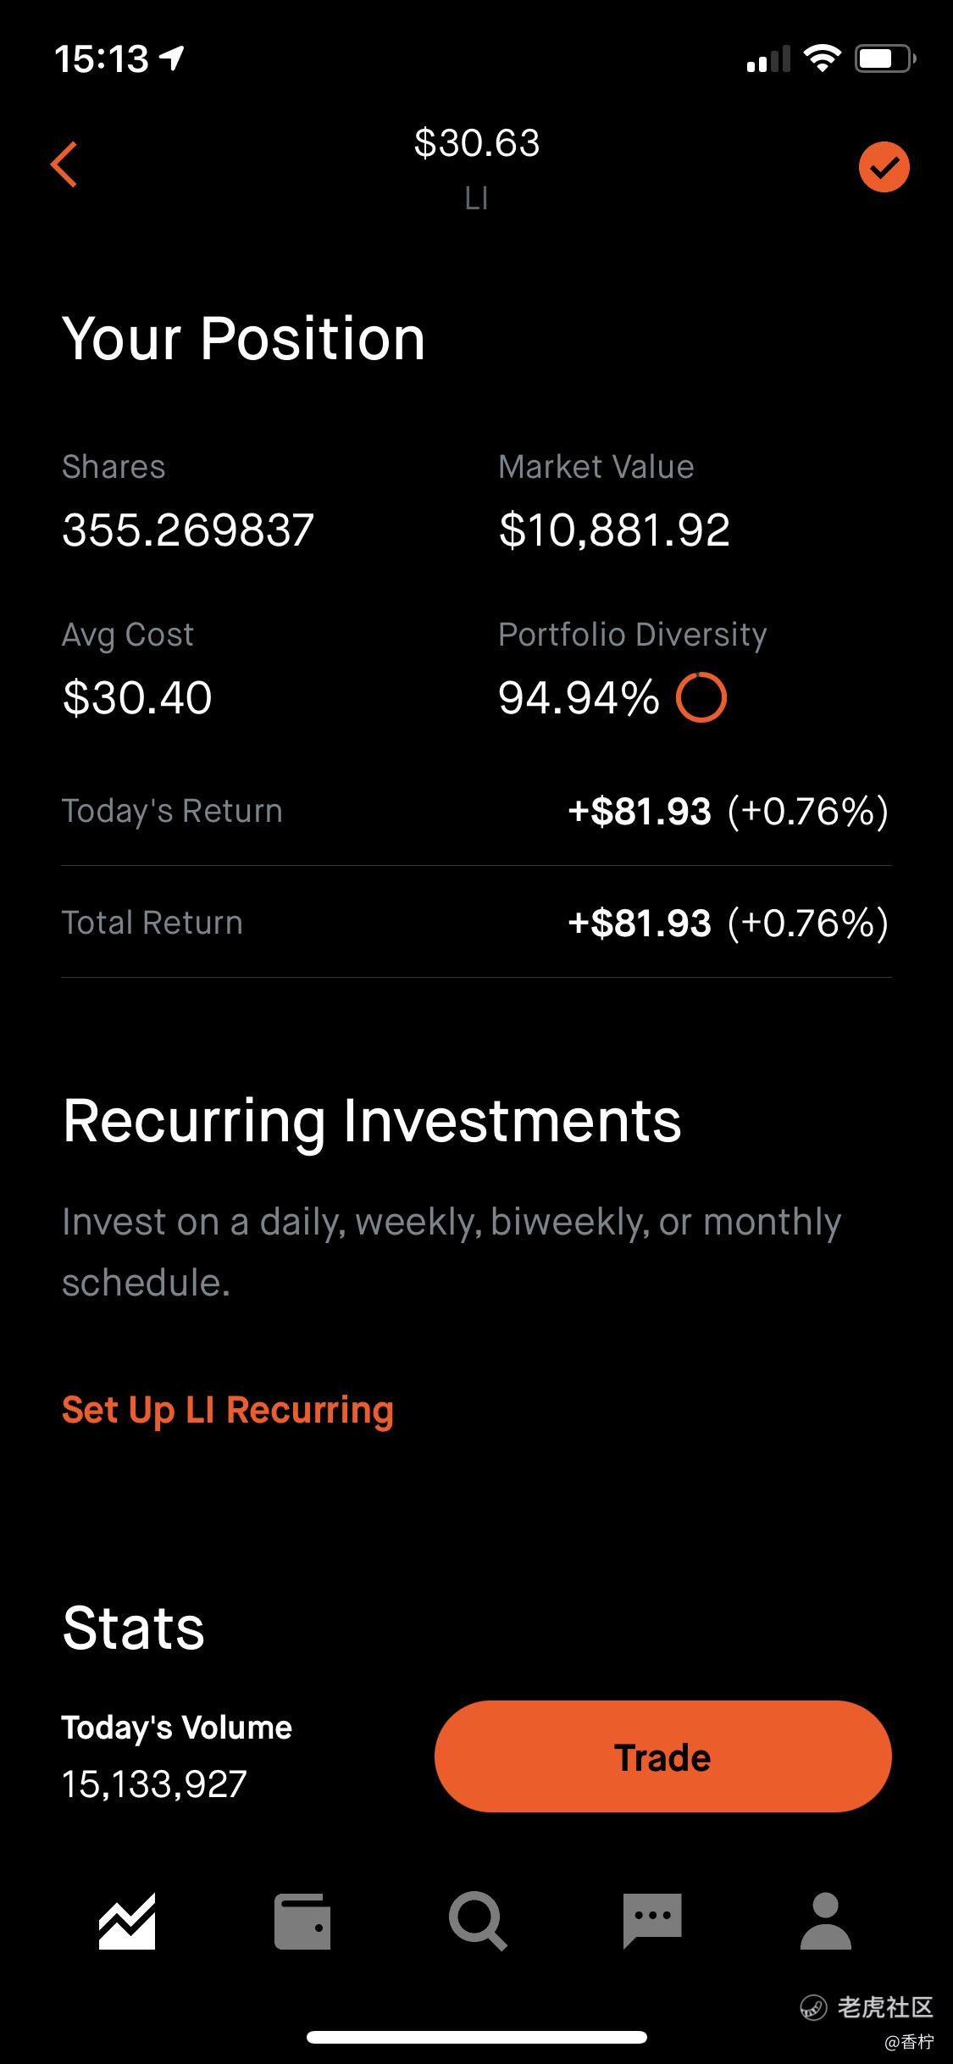Screen dimensions: 953x2064
Task: Tap the location arrow beside the time
Action: 173,58
